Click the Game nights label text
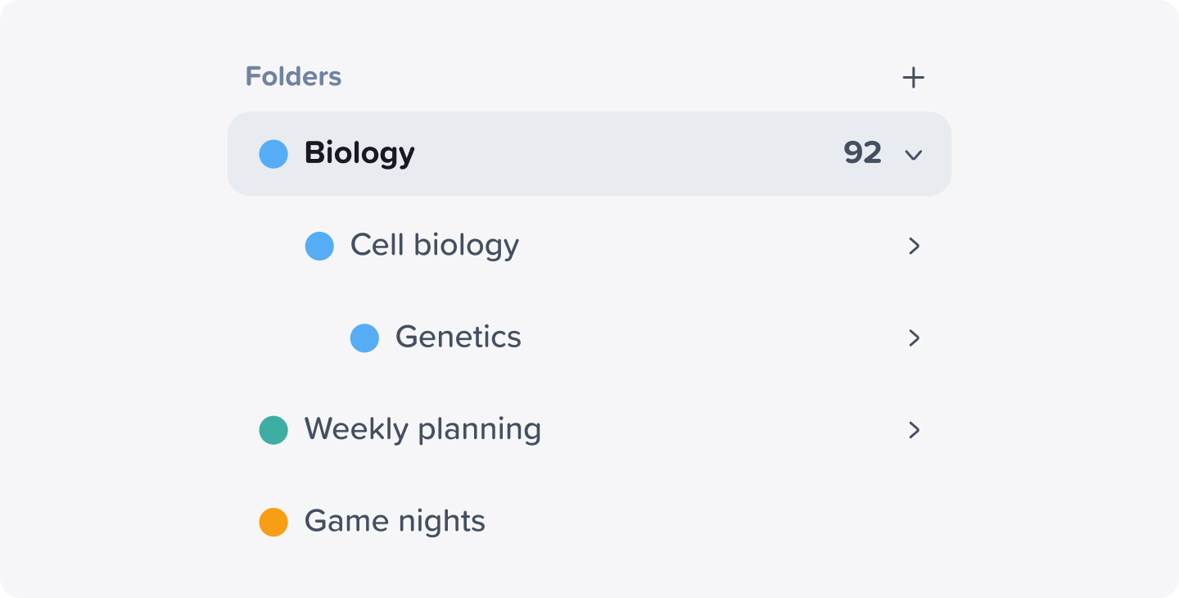Screen dimensions: 1179x598 click(x=394, y=521)
